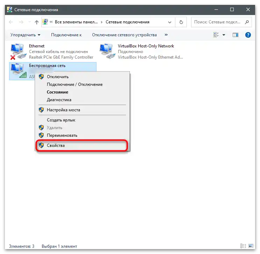Click Элементов: 3 in status bar

pyautogui.click(x=22, y=246)
